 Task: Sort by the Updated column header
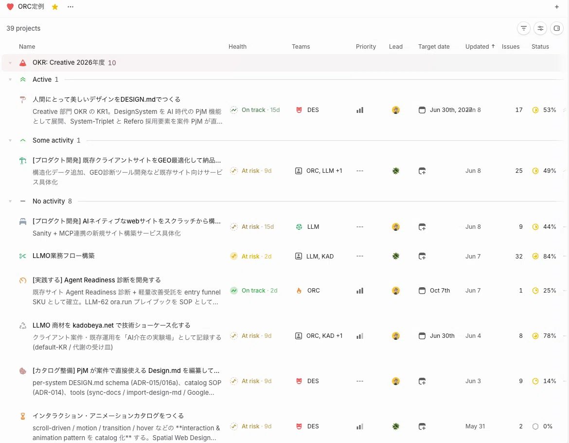(480, 46)
